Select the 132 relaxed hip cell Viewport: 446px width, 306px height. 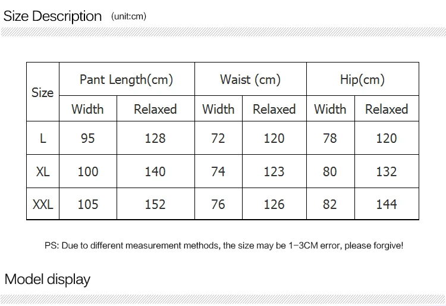pyautogui.click(x=387, y=171)
